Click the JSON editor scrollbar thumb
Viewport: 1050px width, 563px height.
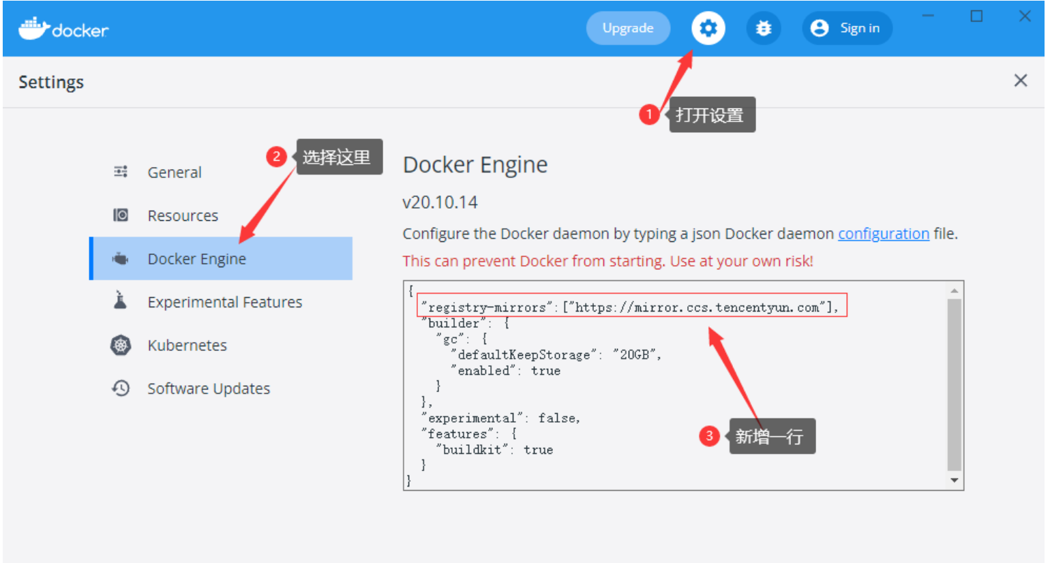pos(955,385)
